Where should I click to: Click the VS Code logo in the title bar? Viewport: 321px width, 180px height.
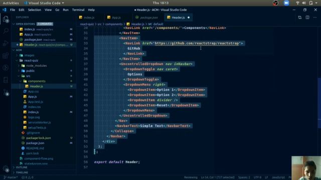click(5, 10)
